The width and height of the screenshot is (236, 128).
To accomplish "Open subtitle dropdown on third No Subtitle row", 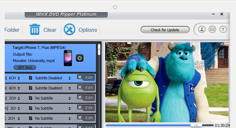I will click(x=70, y=119).
